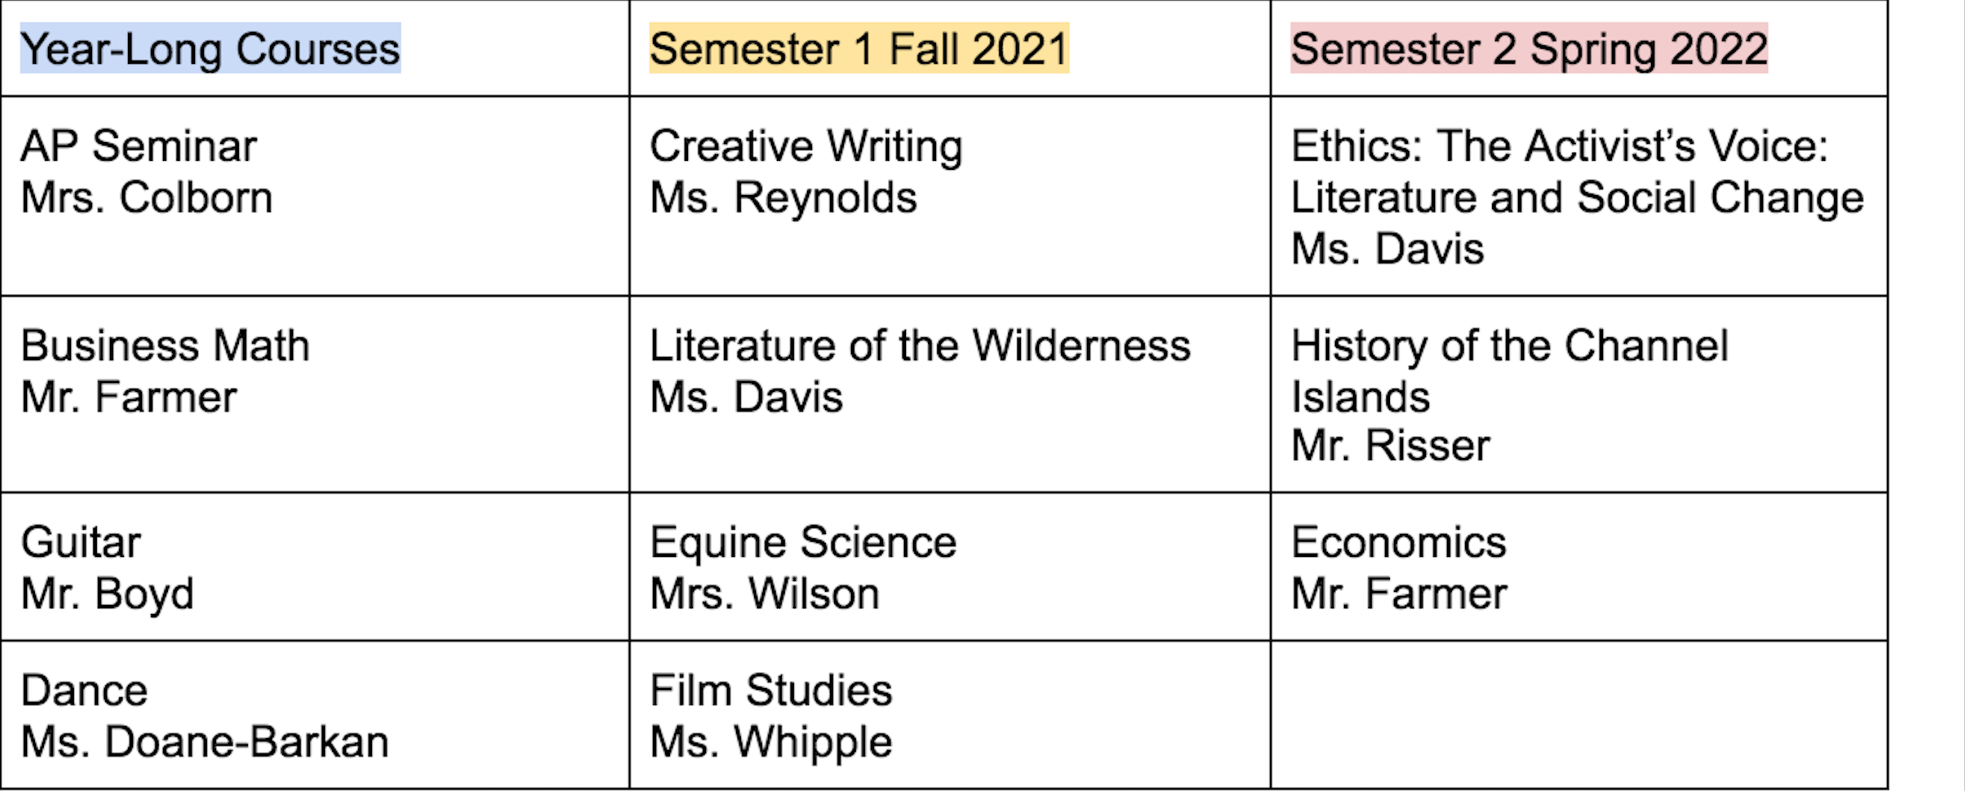Click the Mr. Risser teacher name

point(1390,446)
